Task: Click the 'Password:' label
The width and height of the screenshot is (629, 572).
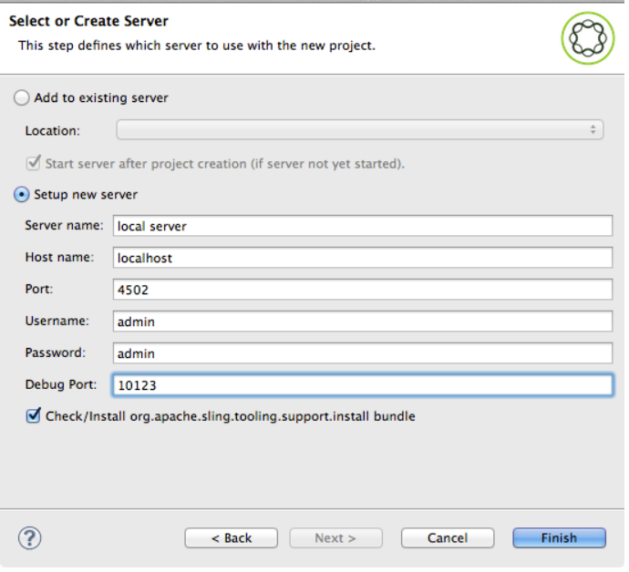Action: (56, 352)
